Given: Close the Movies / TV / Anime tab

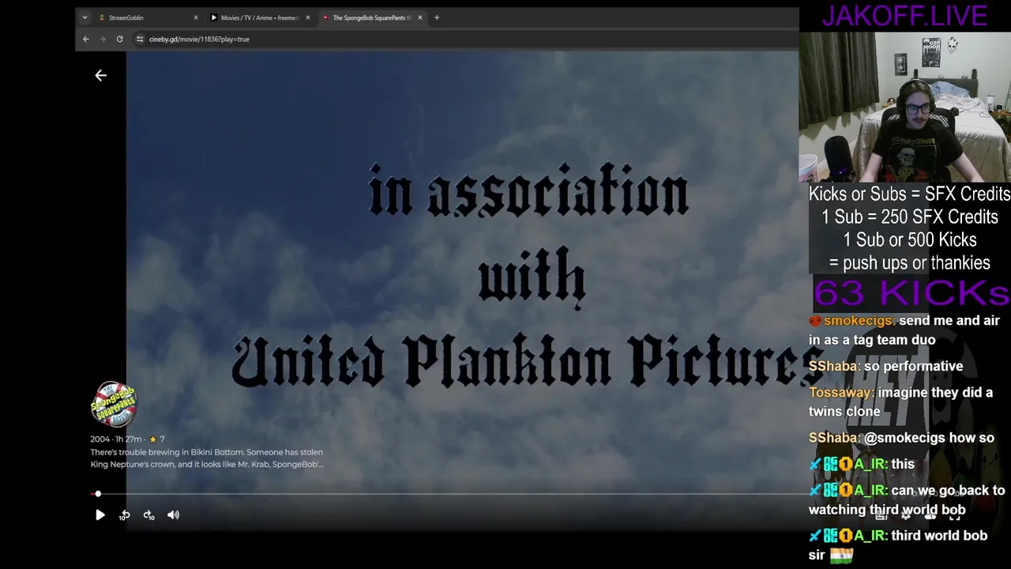Looking at the screenshot, I should pos(308,17).
